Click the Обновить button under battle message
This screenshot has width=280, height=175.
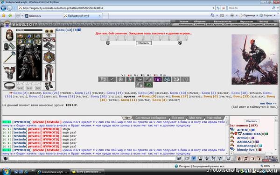[x=144, y=43]
